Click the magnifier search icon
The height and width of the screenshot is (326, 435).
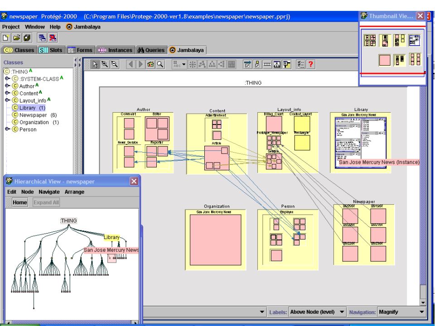click(160, 65)
